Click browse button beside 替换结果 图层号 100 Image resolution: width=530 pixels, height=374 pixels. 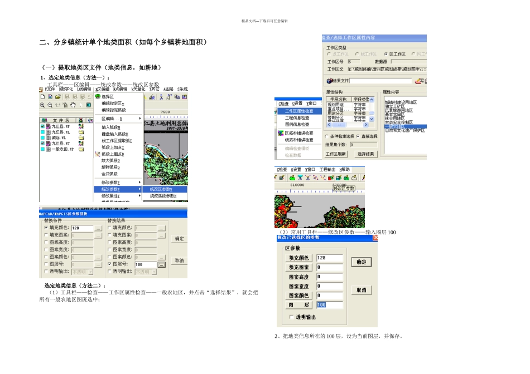pos(161,265)
